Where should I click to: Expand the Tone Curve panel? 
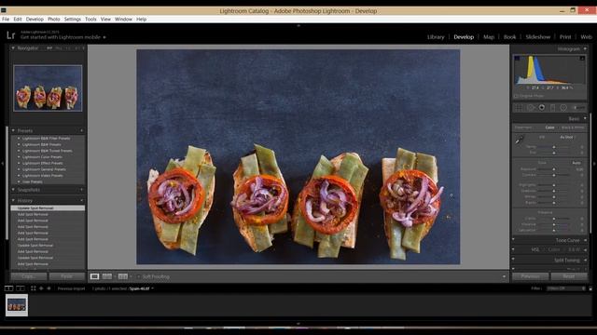tap(585, 240)
